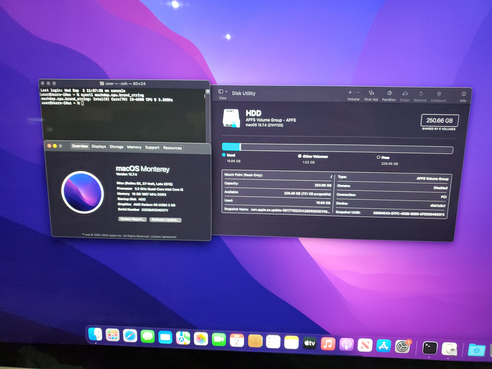Switch to the Memory tab
Viewport: 492px width, 369px height.
[x=134, y=147]
